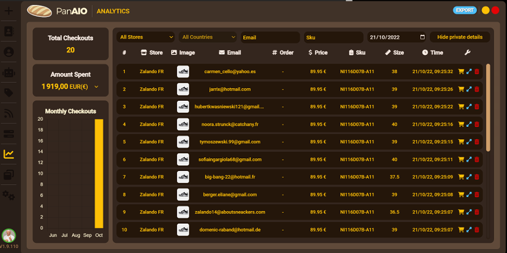
Task: Click the Sku column header
Action: click(357, 53)
